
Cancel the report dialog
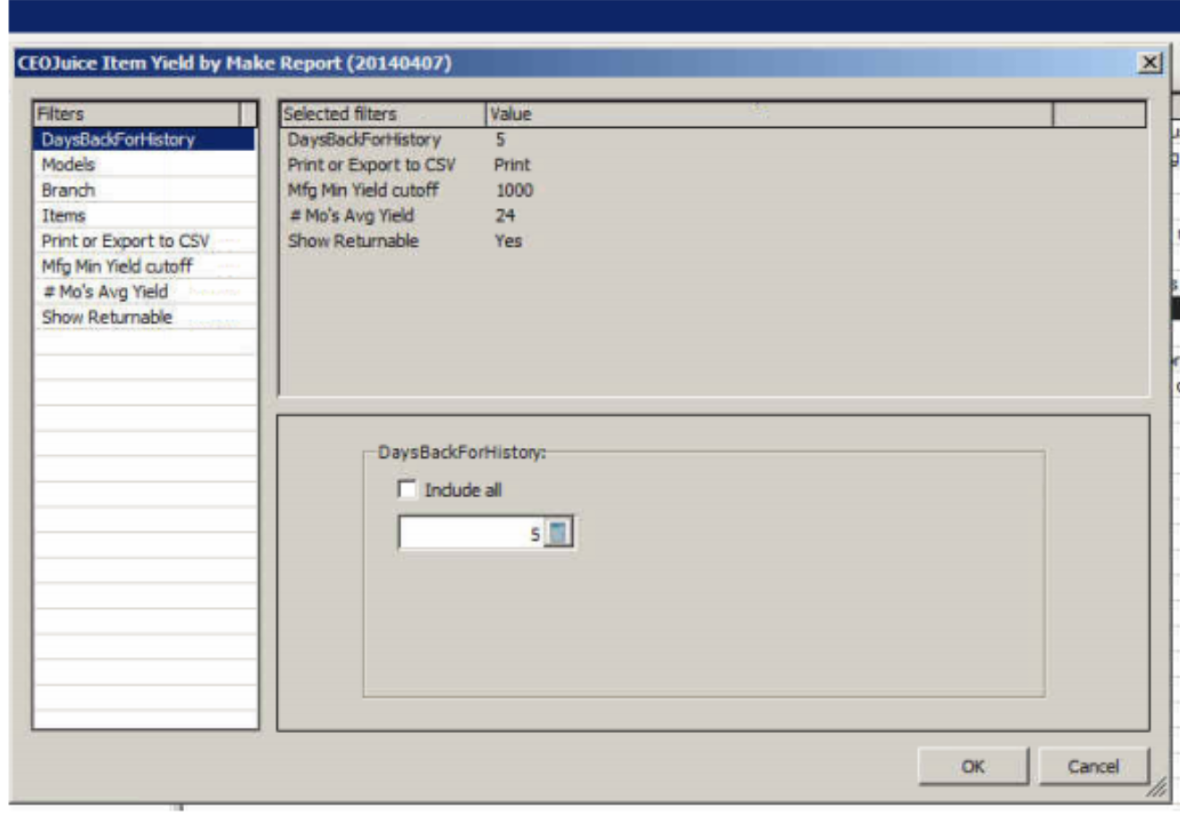1093,766
